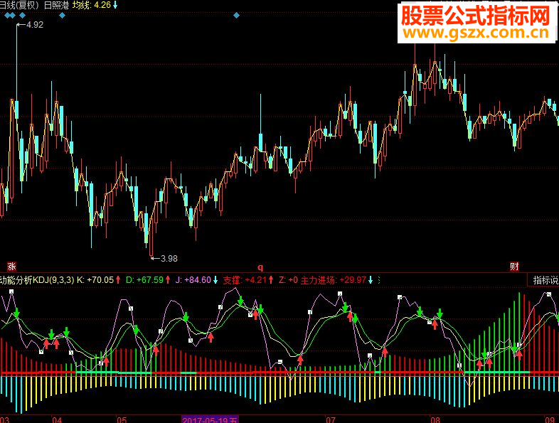Viewport: 559px width, 423px height.
Task: Click the lone blue diamond marker above June
Action: point(236,16)
